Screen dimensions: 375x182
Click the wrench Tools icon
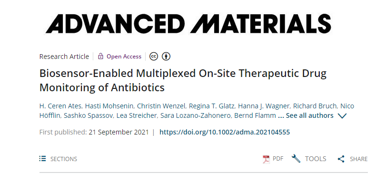pos(296,159)
